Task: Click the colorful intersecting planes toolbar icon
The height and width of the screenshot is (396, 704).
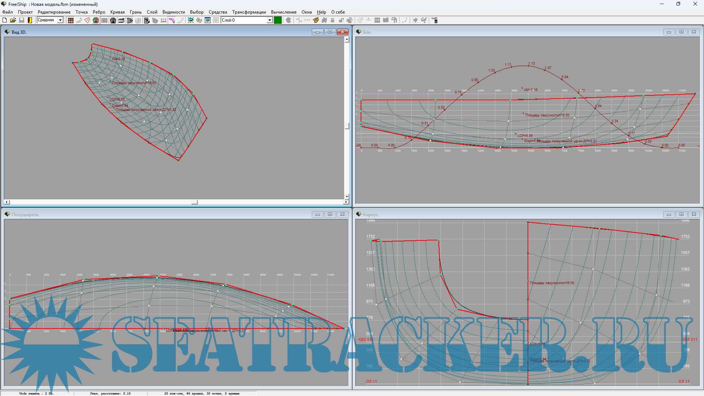Action: (x=191, y=20)
